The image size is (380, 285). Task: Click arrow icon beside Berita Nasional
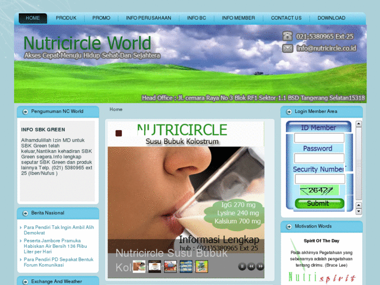coord(25,213)
